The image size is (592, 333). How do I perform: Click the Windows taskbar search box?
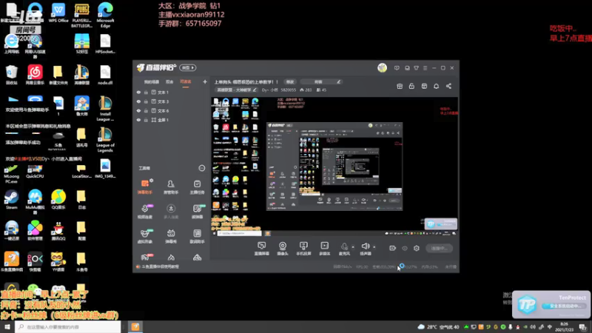click(68, 326)
